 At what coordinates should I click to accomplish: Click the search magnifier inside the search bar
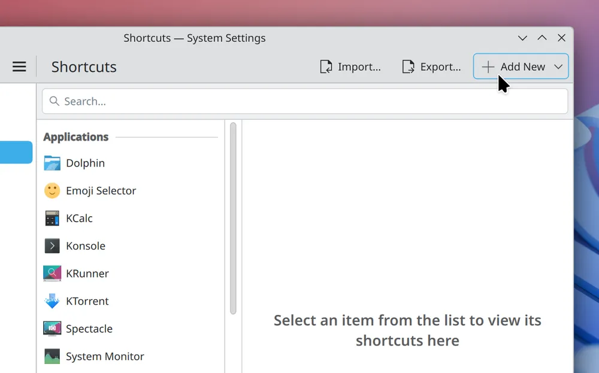[55, 101]
